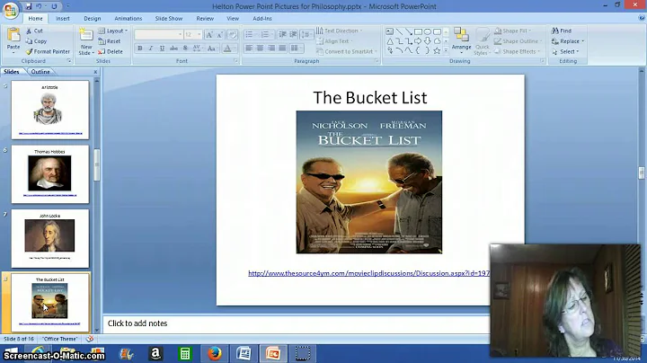
Task: Toggle Bold formatting
Action: (140, 49)
